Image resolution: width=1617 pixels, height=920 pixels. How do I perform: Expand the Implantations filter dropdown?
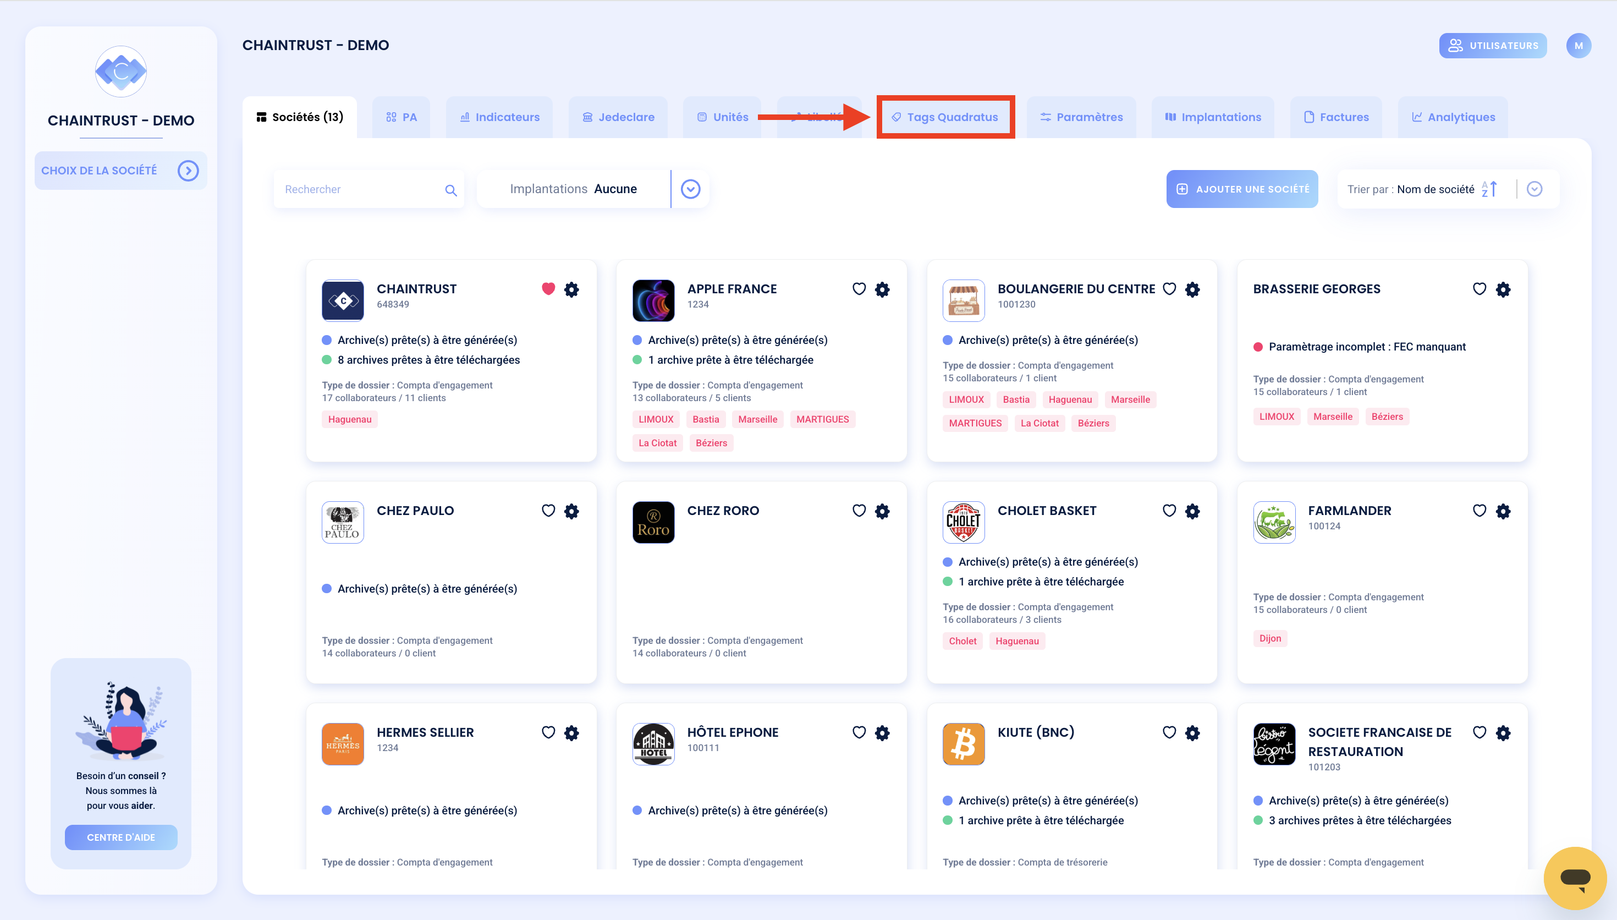690,189
